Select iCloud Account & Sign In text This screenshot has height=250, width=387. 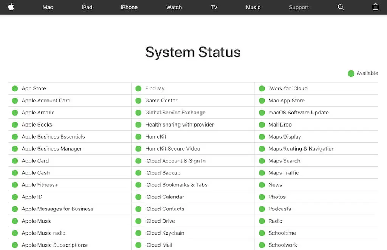click(x=175, y=161)
